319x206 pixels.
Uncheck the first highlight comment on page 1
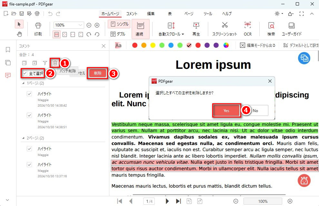click(x=29, y=94)
